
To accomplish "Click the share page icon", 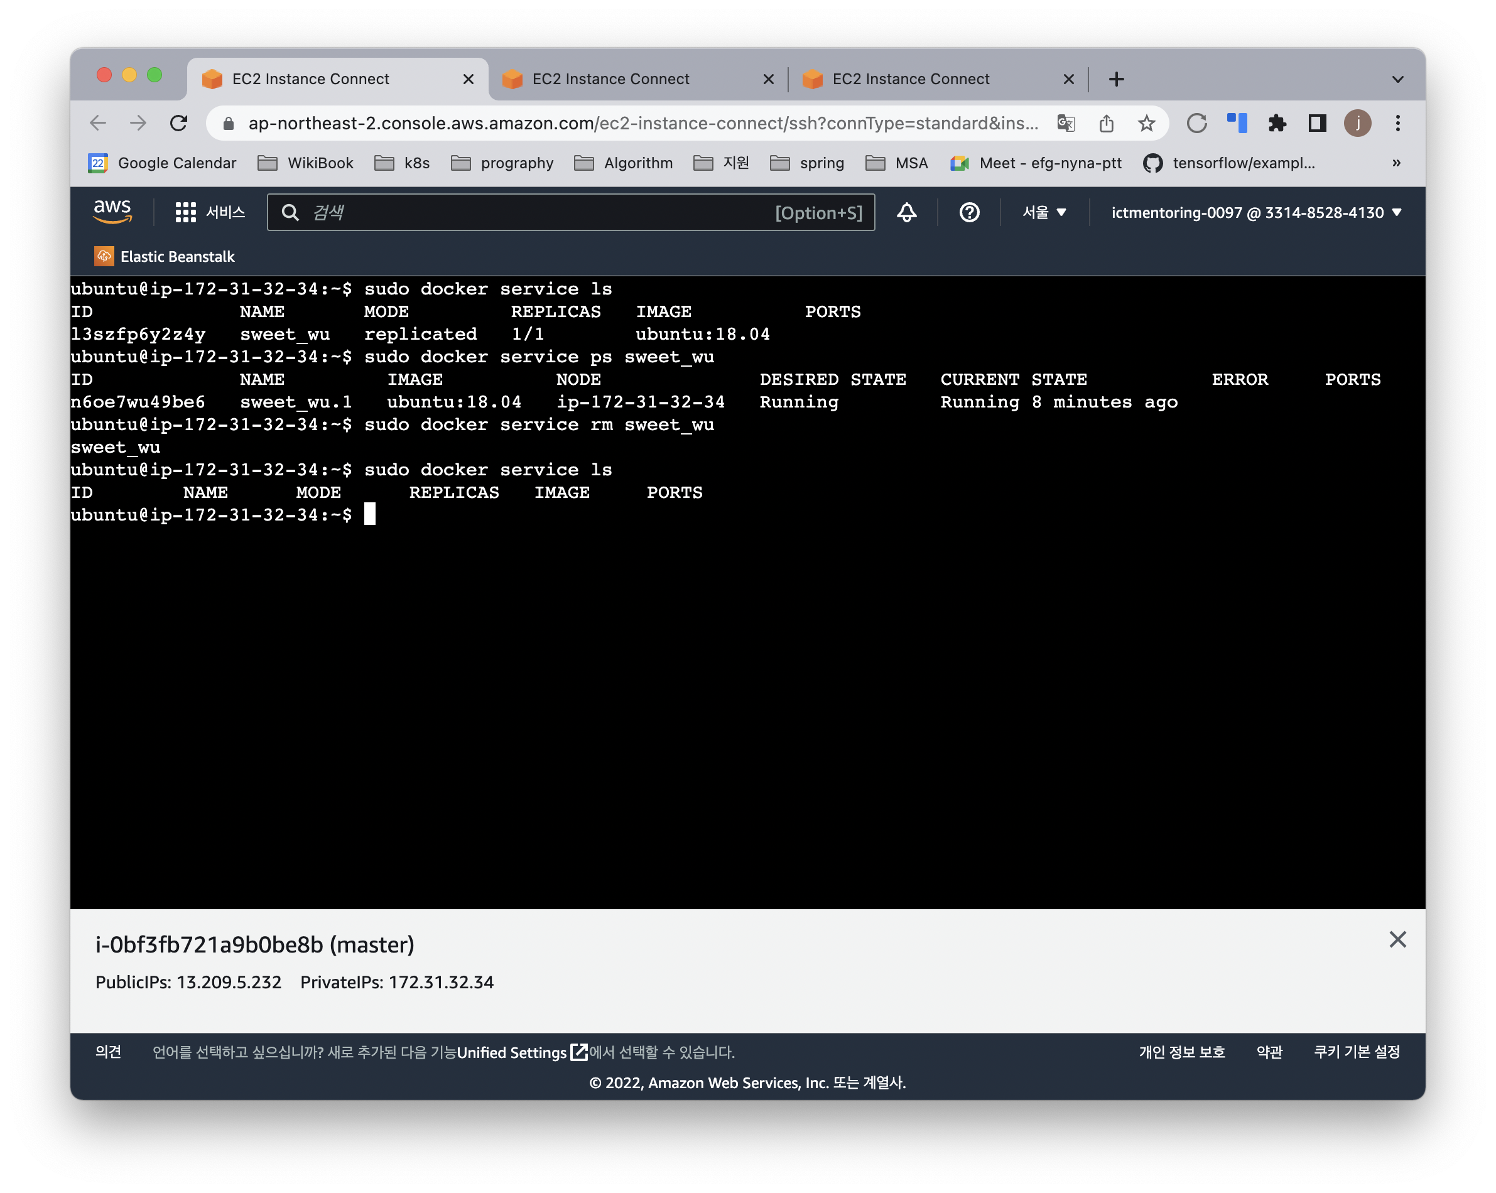I will [x=1106, y=124].
